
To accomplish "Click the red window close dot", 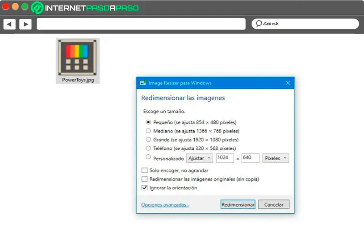I will [5, 6].
